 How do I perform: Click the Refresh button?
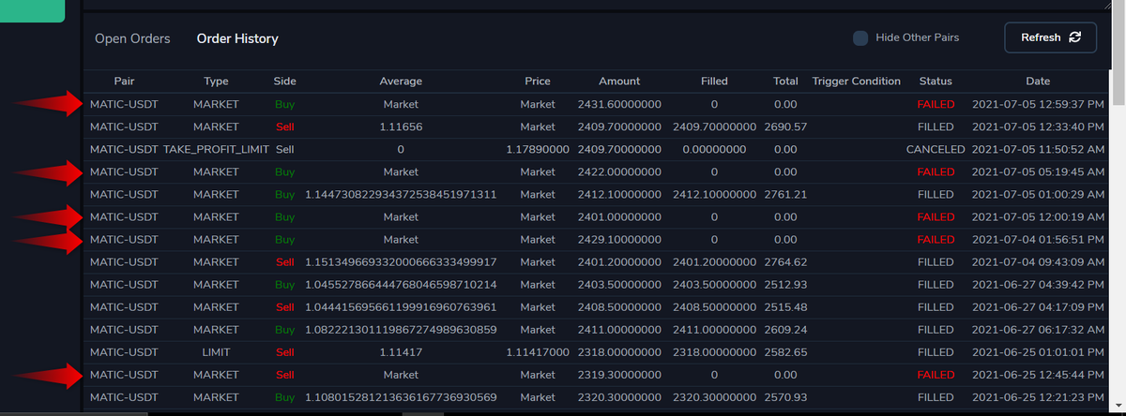click(x=1051, y=37)
